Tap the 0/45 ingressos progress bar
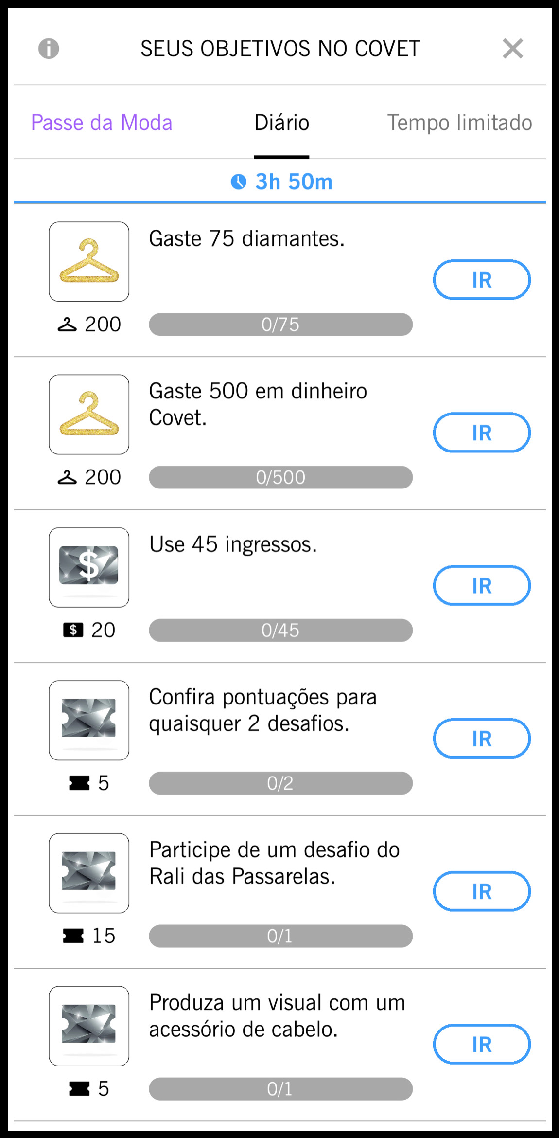The width and height of the screenshot is (559, 1138). tap(280, 630)
